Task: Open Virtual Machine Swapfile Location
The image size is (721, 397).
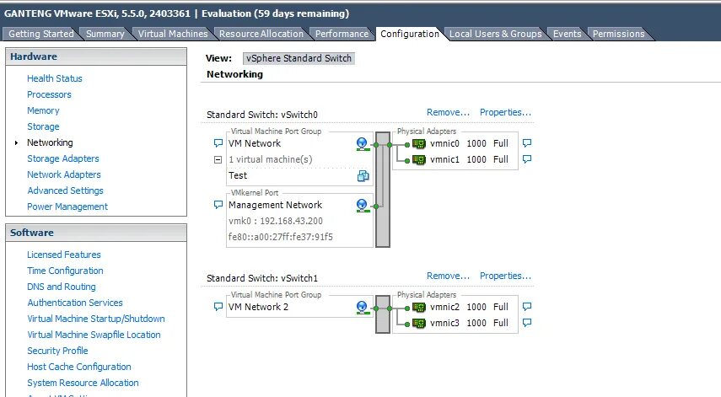Action: (94, 335)
